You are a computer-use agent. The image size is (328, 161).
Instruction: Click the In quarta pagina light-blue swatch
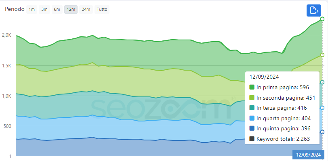point(252,118)
